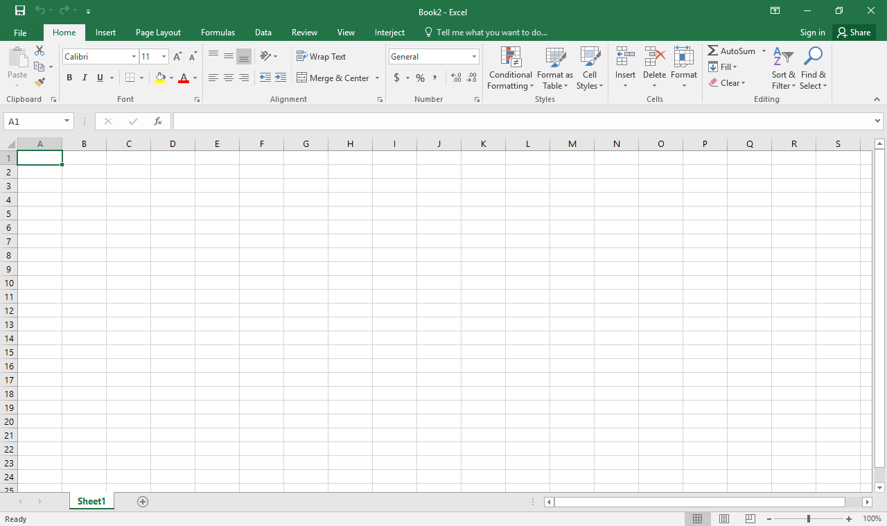Open the General number format dropdown
The image size is (887, 526).
pyautogui.click(x=475, y=57)
